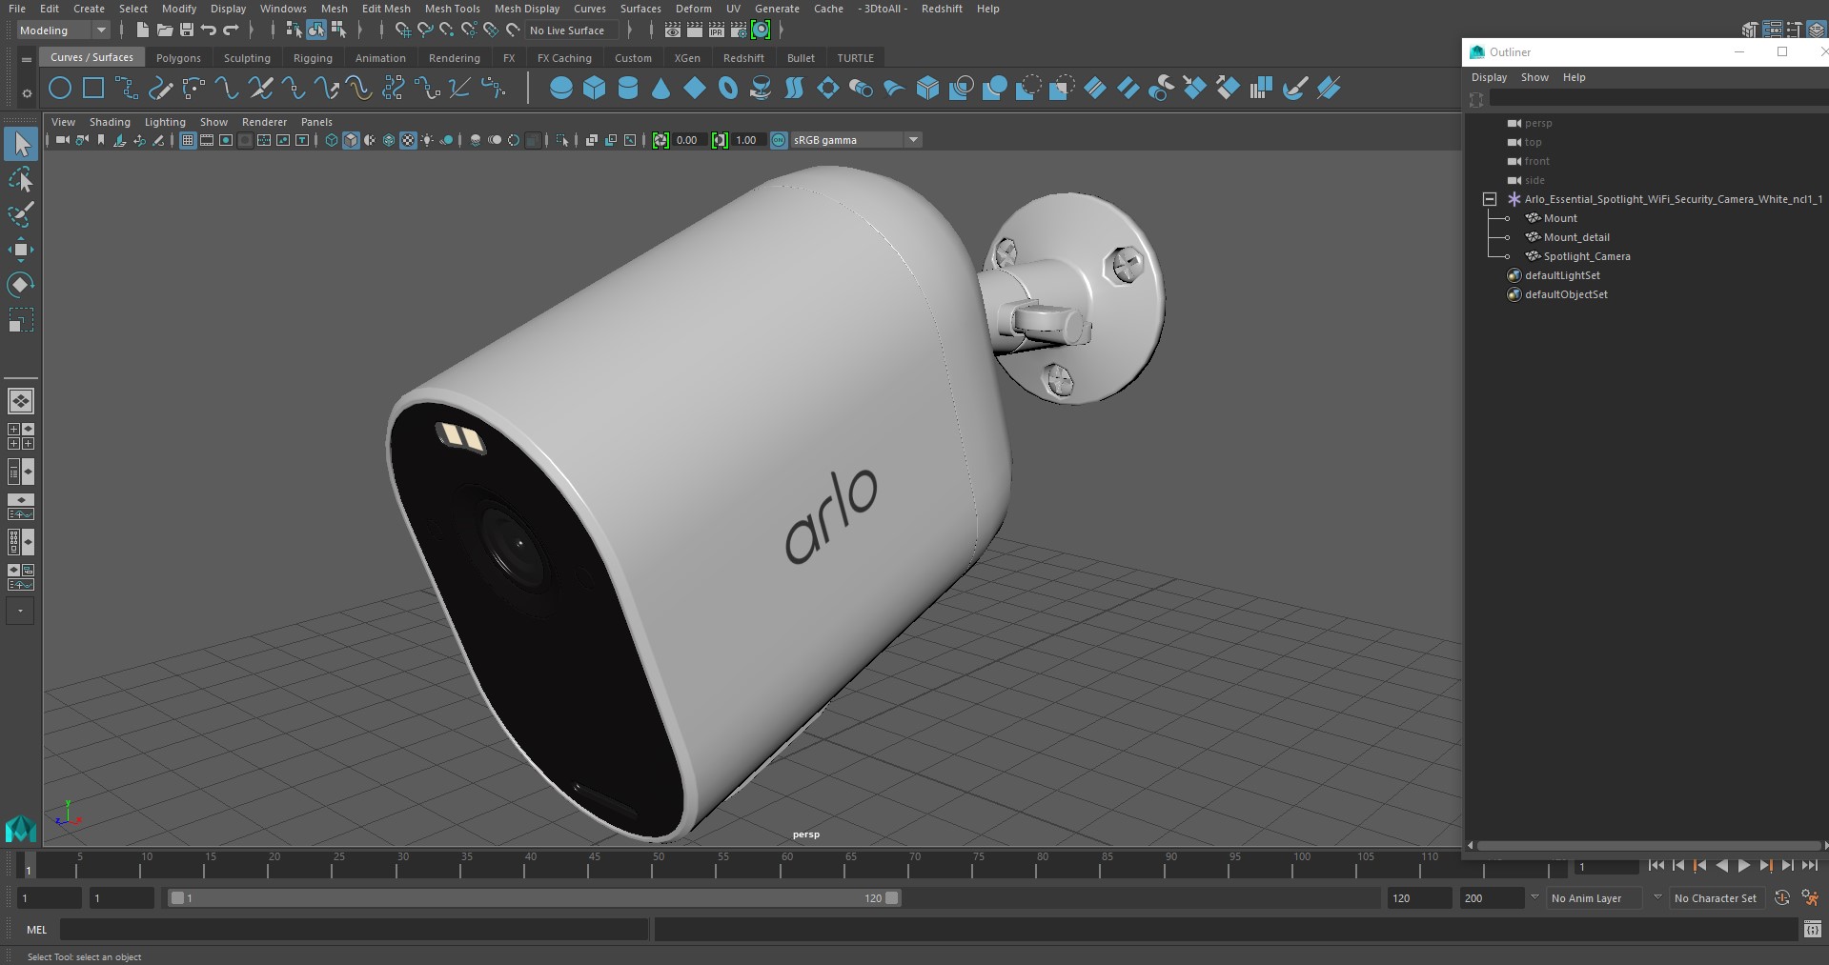
Task: Open the shelf options gear menu
Action: tap(27, 92)
